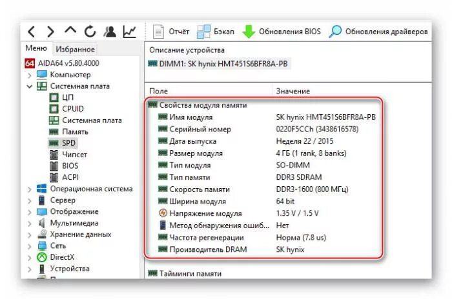The width and height of the screenshot is (452, 299).
Task: Select the Напряжение модуля row
Action: click(x=238, y=213)
